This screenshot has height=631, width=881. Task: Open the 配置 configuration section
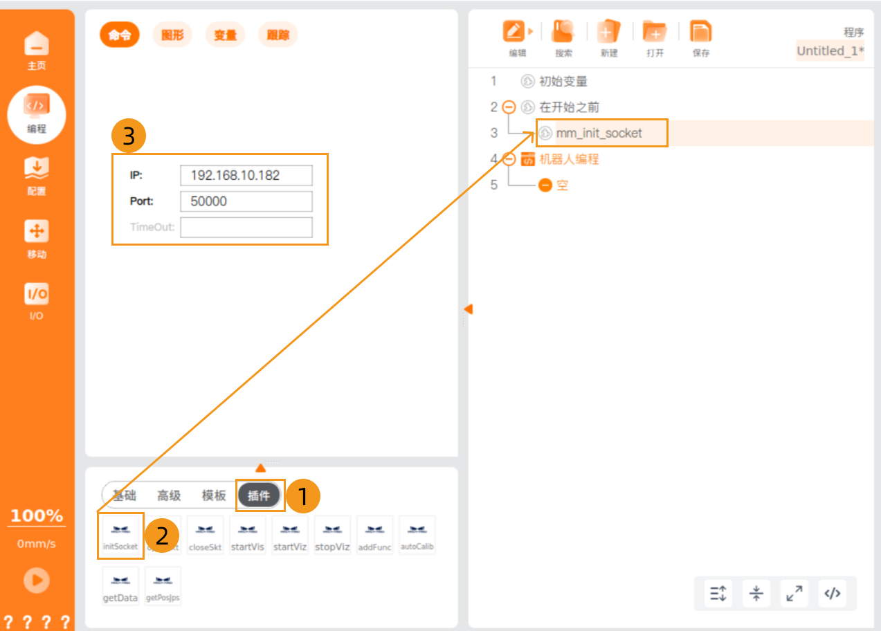point(37,176)
